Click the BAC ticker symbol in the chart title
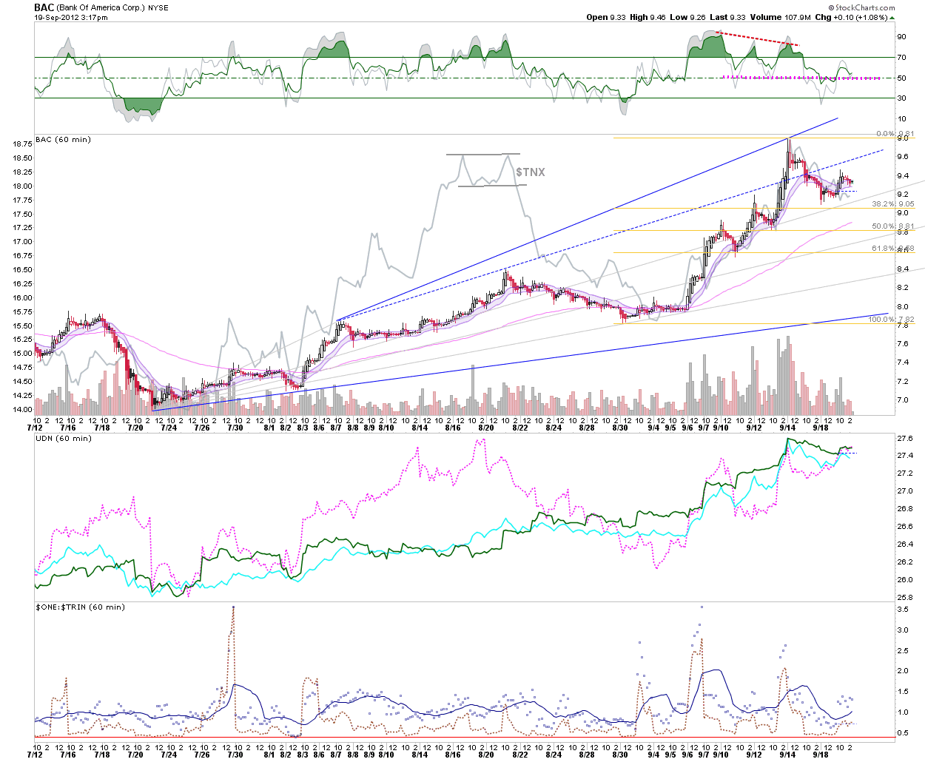 pyautogui.click(x=44, y=7)
